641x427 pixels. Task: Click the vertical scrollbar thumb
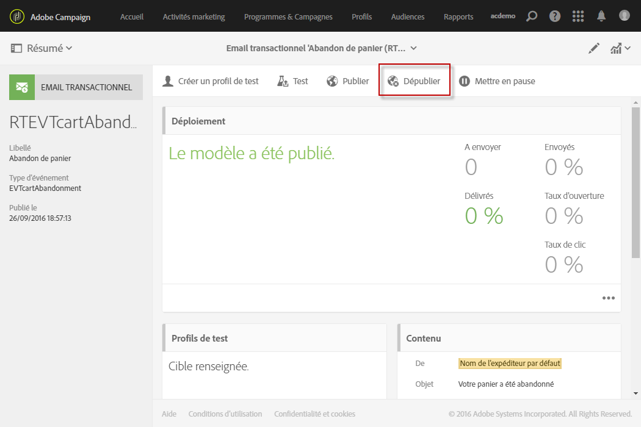point(636,182)
